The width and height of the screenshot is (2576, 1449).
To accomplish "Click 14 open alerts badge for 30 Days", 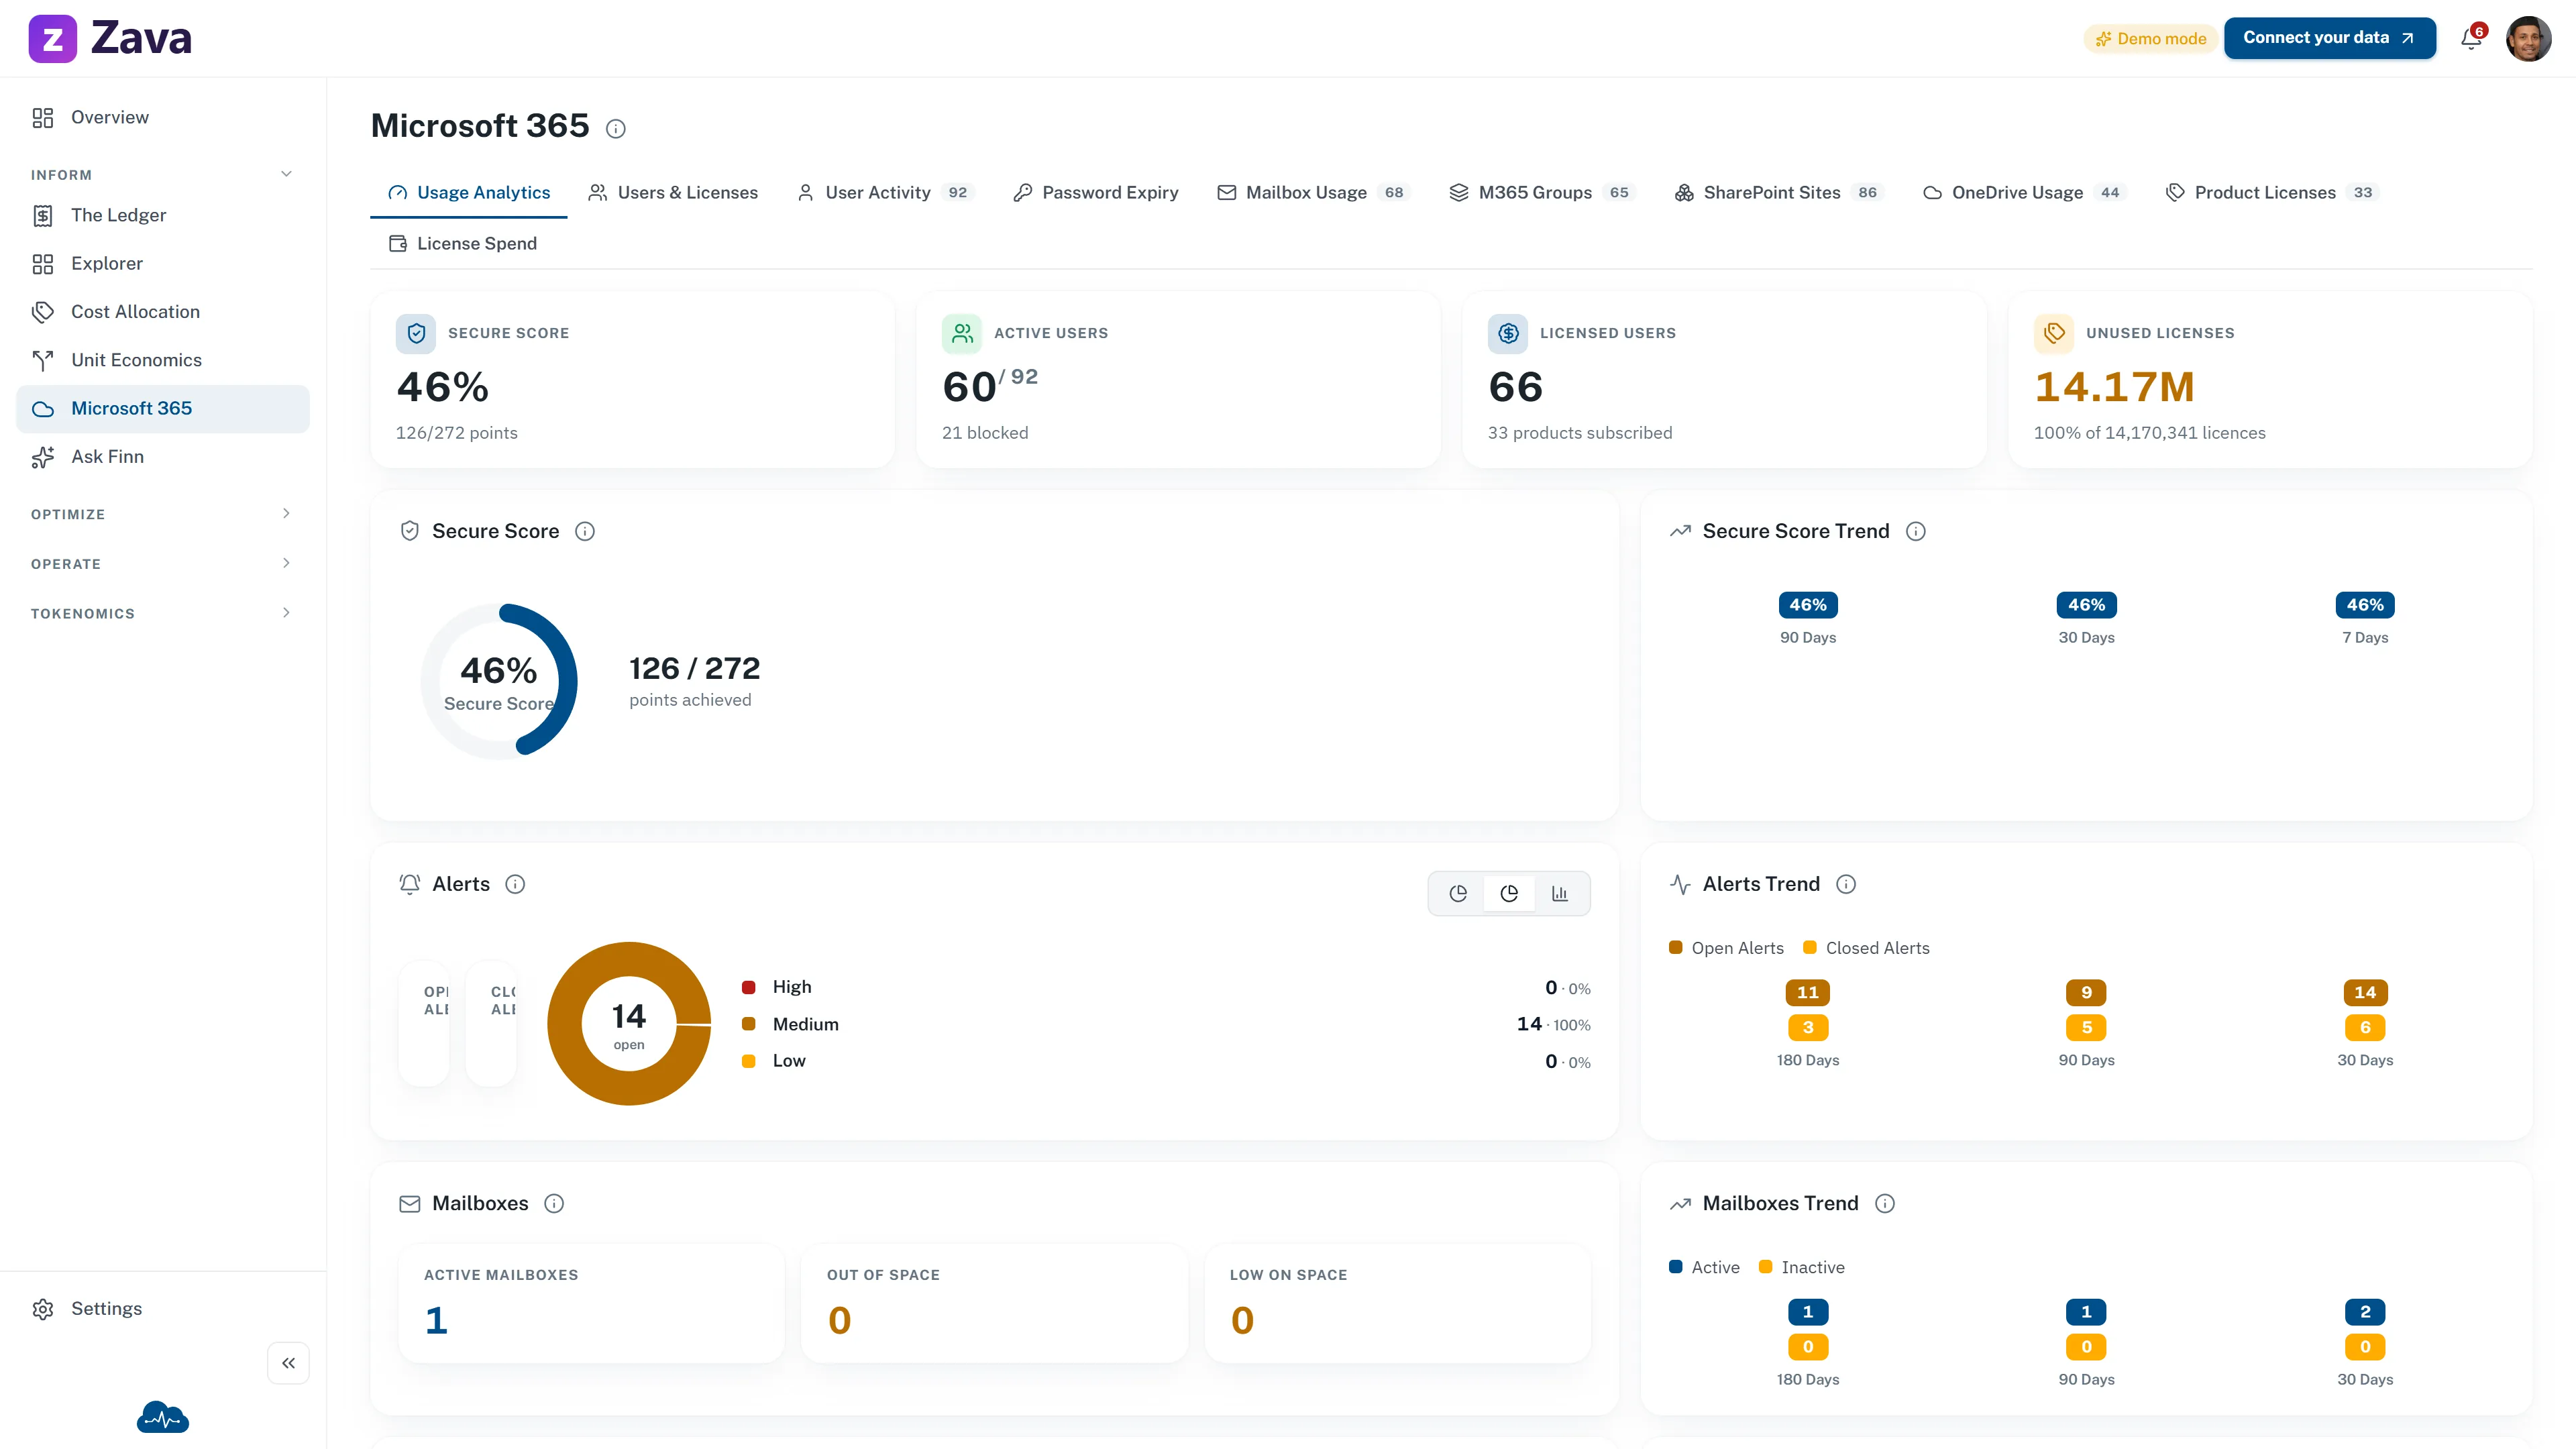I will (x=2365, y=993).
